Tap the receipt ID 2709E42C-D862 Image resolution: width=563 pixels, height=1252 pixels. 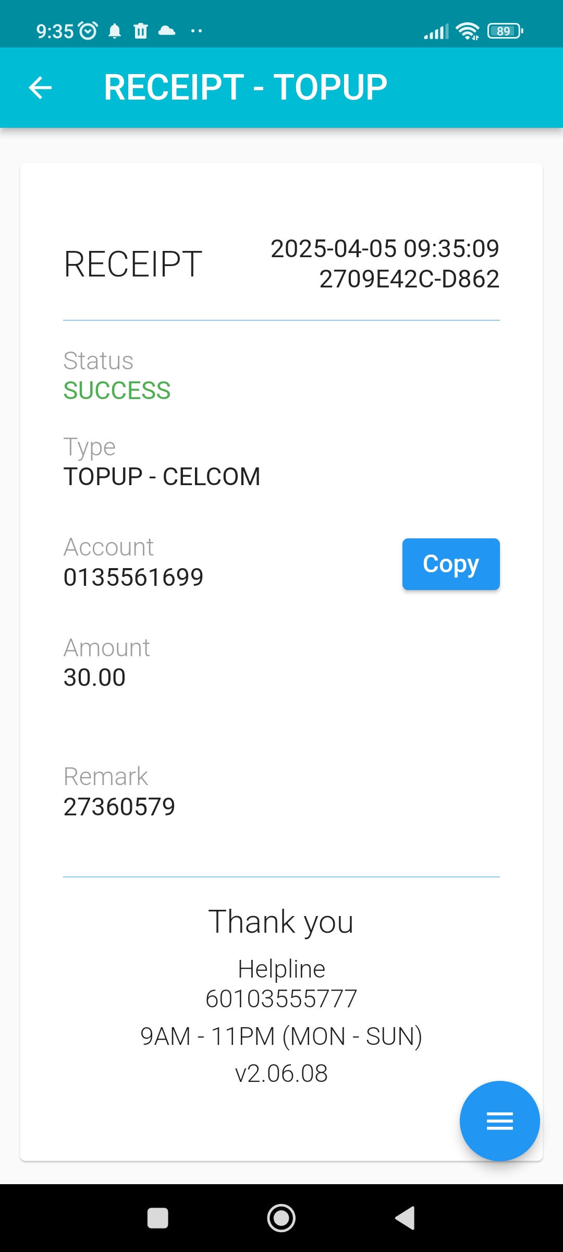coord(409,279)
